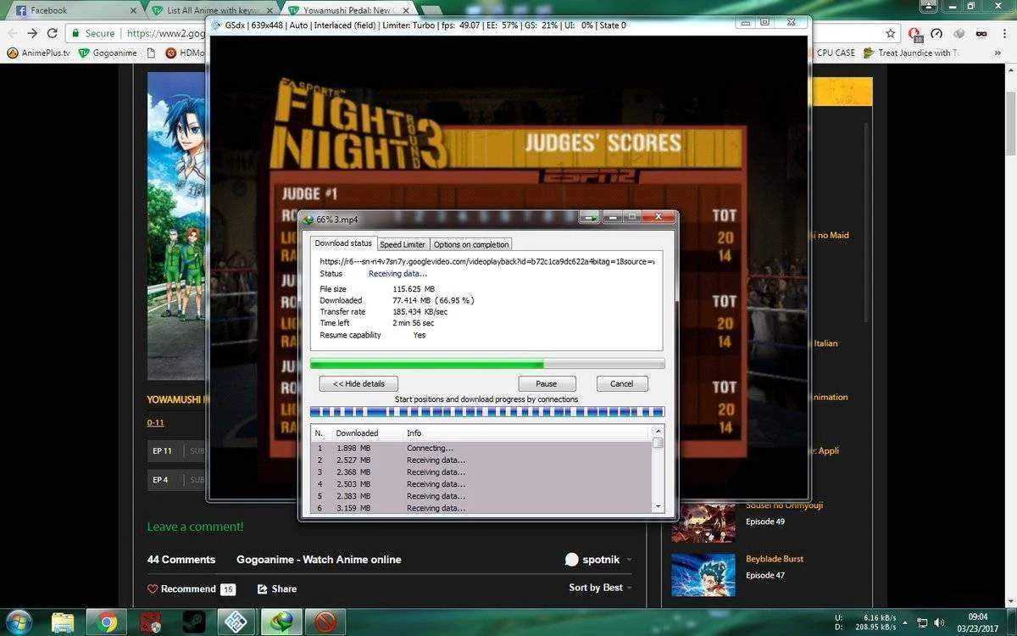This screenshot has height=636, width=1017.
Task: Open the Download status tab
Action: point(343,243)
